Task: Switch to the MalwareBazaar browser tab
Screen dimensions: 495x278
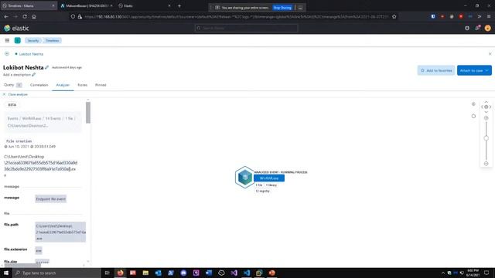Action: click(x=87, y=5)
